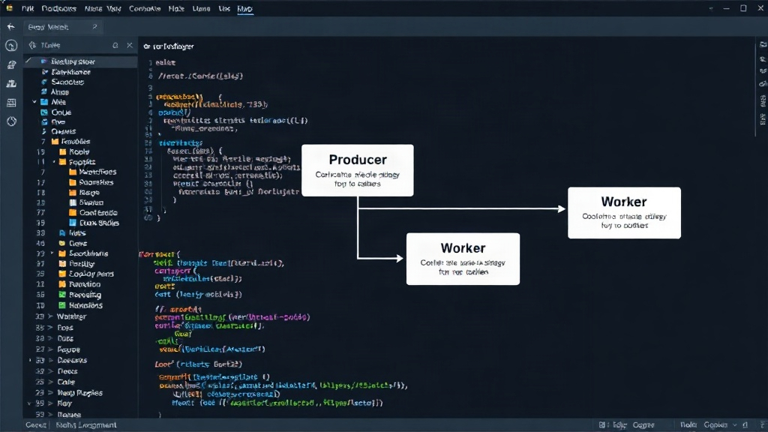Expand the 'Caile' tree node arrow
Viewport: 768px width, 432px height.
pos(50,382)
